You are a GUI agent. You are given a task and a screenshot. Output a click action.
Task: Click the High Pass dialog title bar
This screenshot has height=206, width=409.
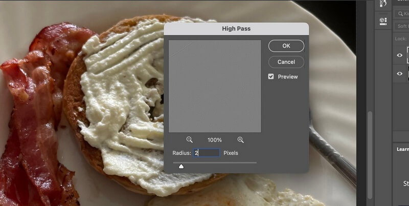tap(236, 29)
